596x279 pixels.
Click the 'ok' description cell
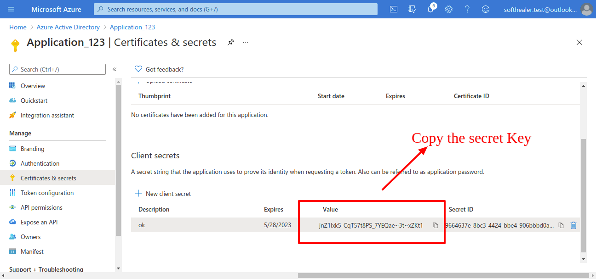pyautogui.click(x=142, y=225)
